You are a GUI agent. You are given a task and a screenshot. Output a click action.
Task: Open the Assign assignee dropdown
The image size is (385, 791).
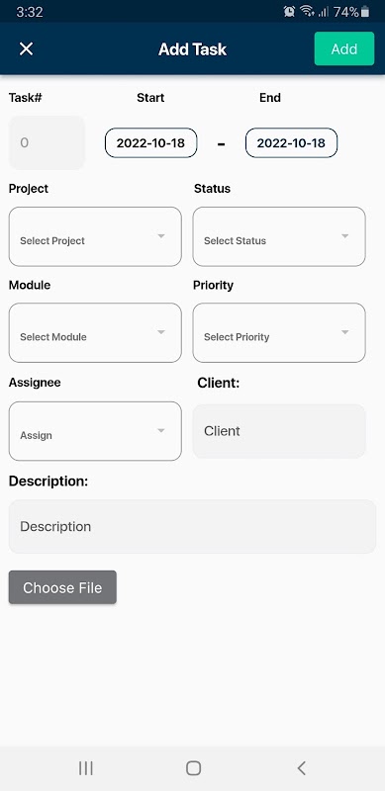coord(95,431)
